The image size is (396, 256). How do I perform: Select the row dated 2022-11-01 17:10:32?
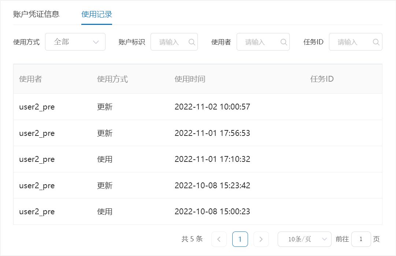click(197, 159)
